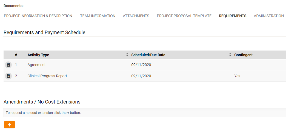This screenshot has height=130, width=286.
Task: Click the Yes contingent value
Action: click(237, 76)
